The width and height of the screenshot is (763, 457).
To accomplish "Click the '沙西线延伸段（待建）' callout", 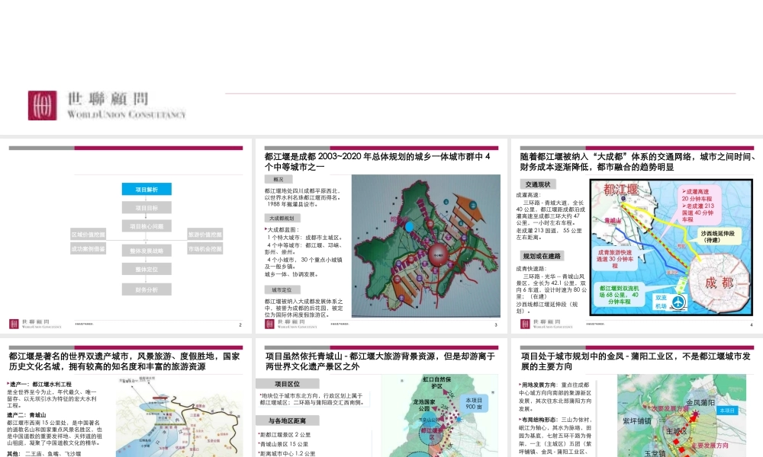I will point(718,237).
